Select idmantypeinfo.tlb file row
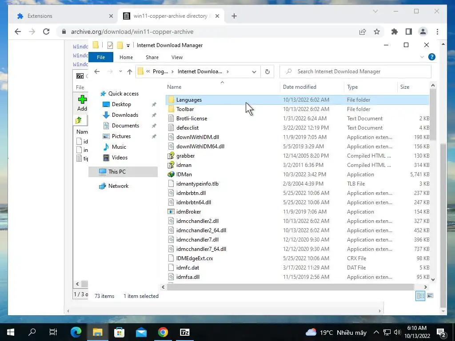455x341 pixels. (298, 183)
